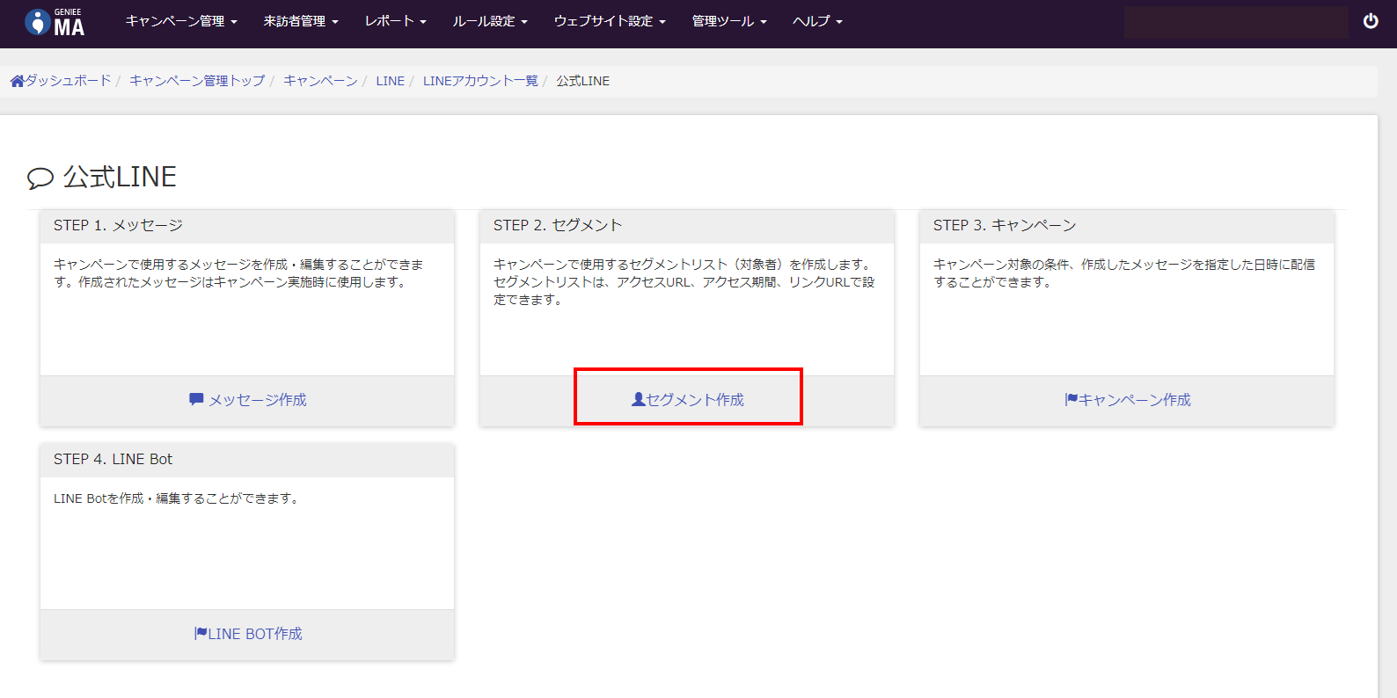Go to ダッシュボード breadcrumb link
This screenshot has height=698, width=1397.
click(68, 81)
